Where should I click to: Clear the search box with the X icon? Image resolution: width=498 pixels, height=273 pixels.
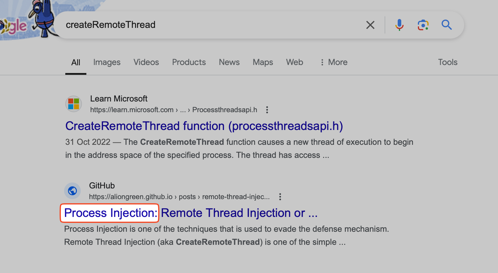(x=370, y=25)
